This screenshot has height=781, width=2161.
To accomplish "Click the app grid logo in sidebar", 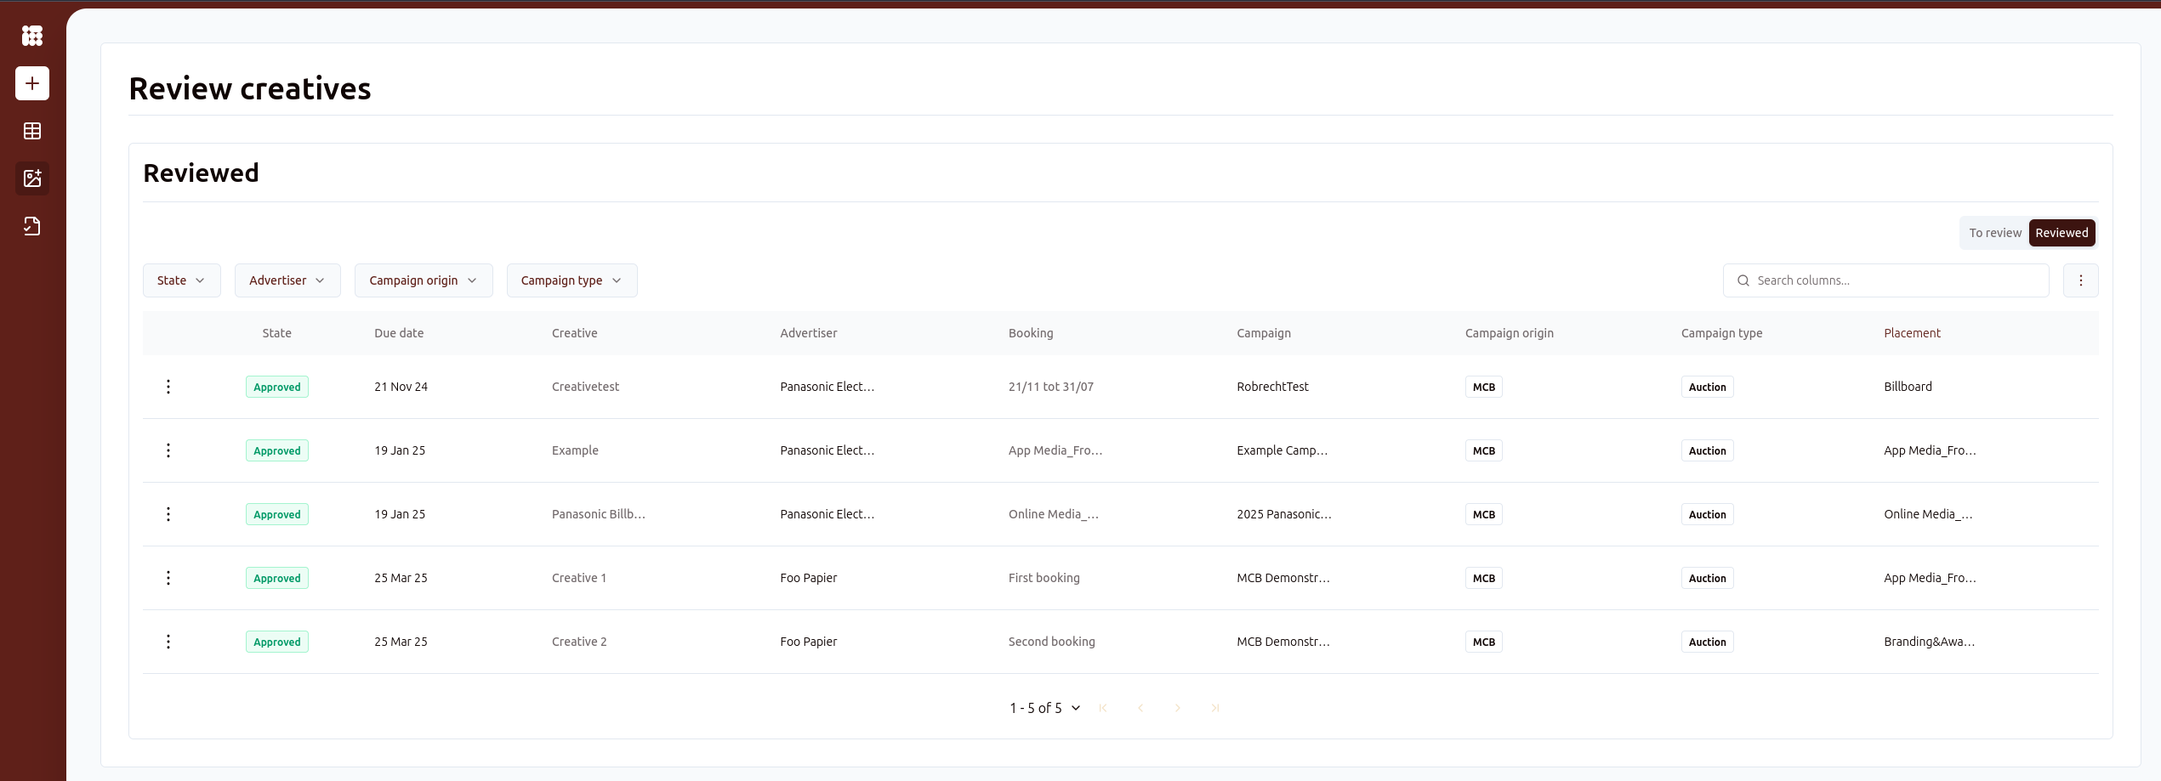I will click(32, 36).
